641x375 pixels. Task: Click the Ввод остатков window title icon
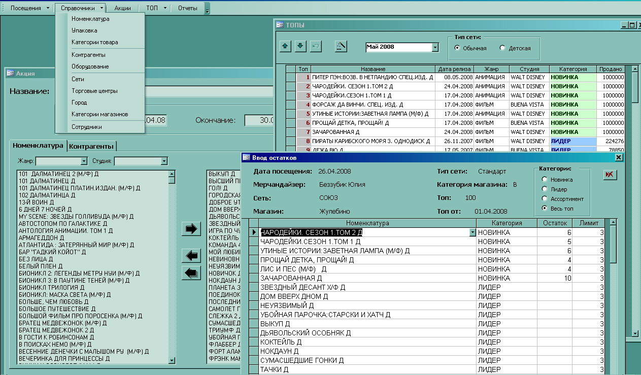(246, 157)
